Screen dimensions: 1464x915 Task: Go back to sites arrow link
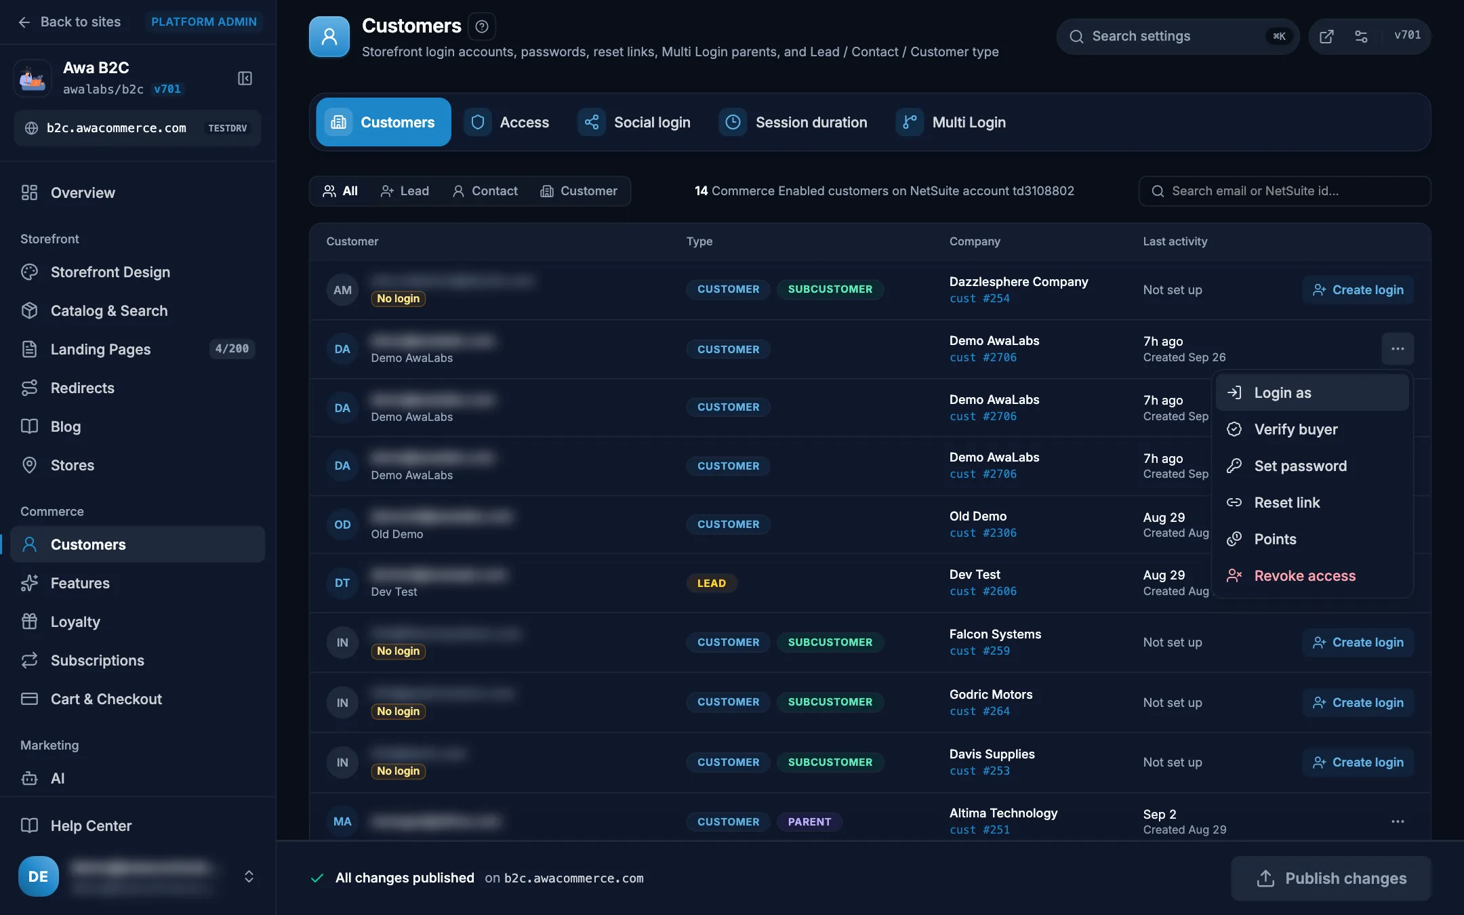(x=69, y=22)
